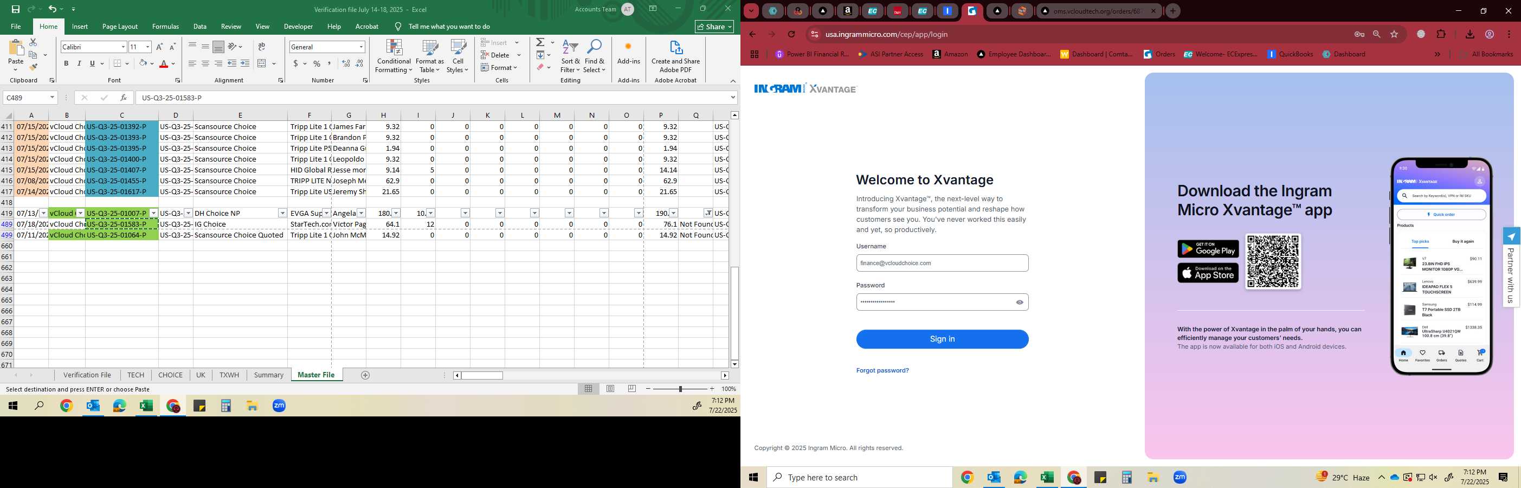Add a new sheet with plus icon
The image size is (1521, 488).
tap(365, 375)
